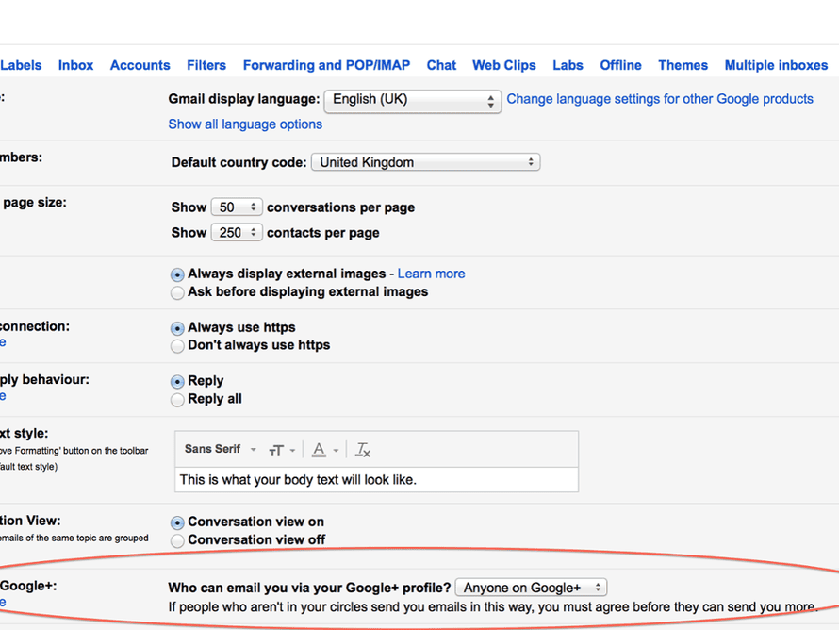Click Show all language options link
The height and width of the screenshot is (630, 839).
[x=245, y=124]
